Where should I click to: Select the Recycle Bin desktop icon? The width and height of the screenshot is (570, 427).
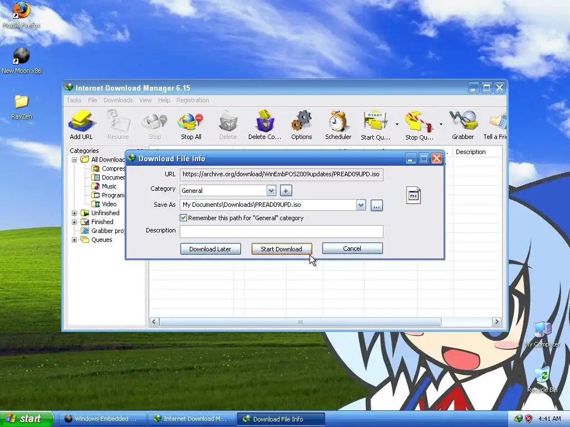point(542,380)
